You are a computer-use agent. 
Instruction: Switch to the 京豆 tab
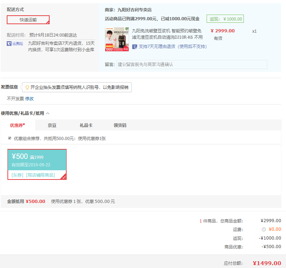(x=52, y=125)
